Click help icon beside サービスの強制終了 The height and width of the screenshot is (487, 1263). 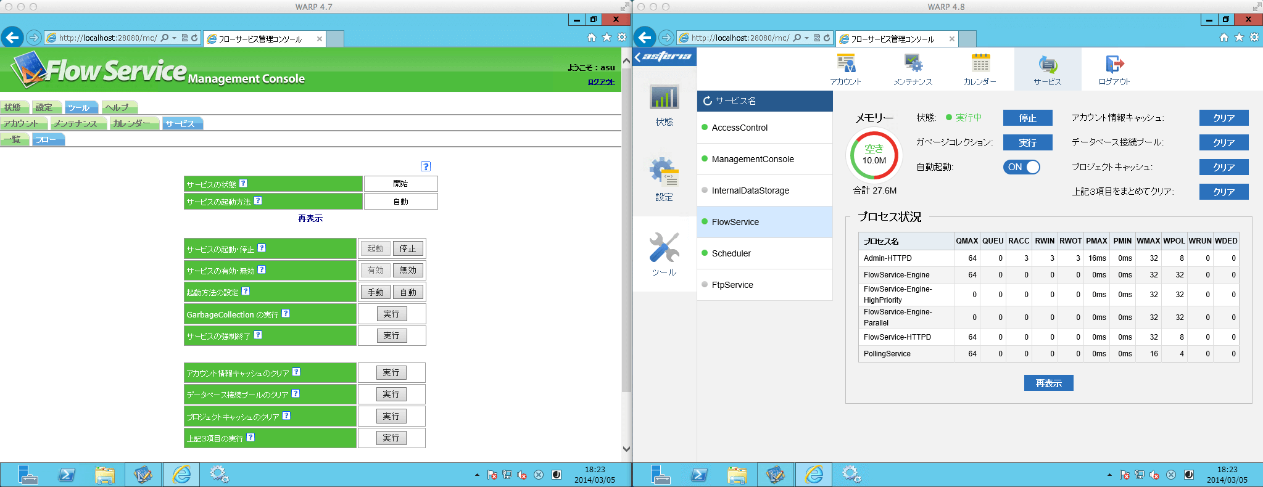point(258,335)
